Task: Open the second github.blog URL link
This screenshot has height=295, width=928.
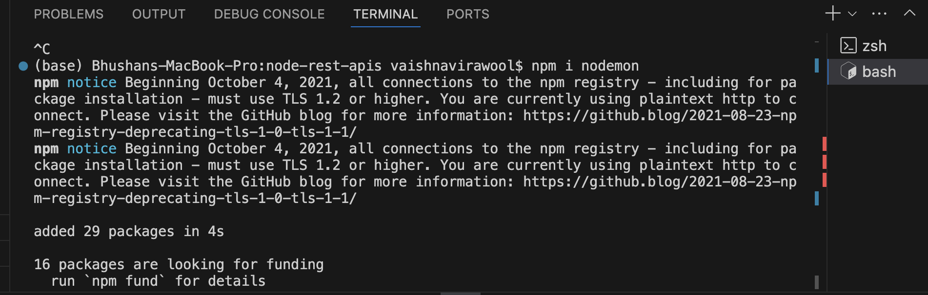Action: [659, 182]
